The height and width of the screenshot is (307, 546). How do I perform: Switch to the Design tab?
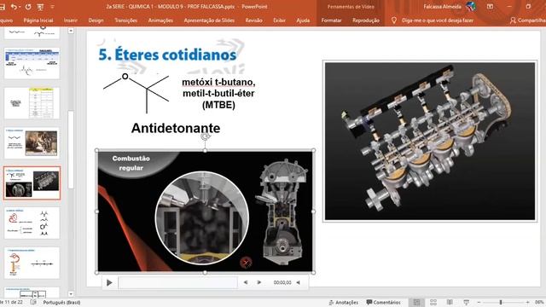tap(96, 20)
